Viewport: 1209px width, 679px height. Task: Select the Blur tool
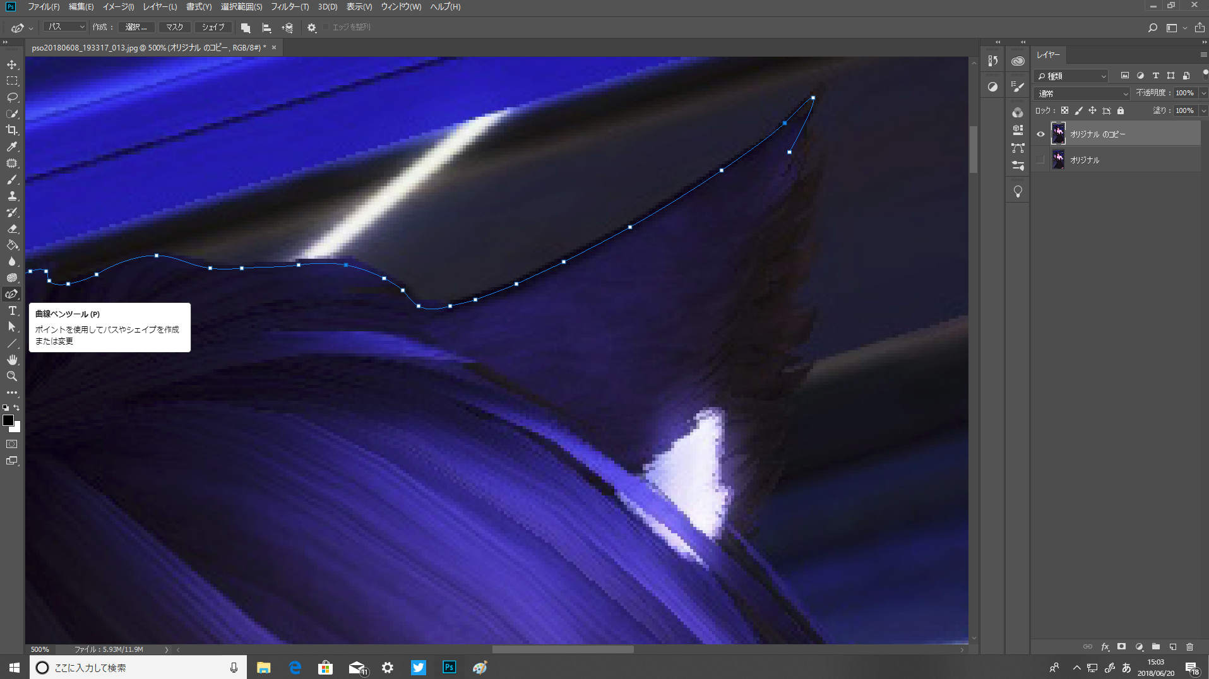click(12, 261)
